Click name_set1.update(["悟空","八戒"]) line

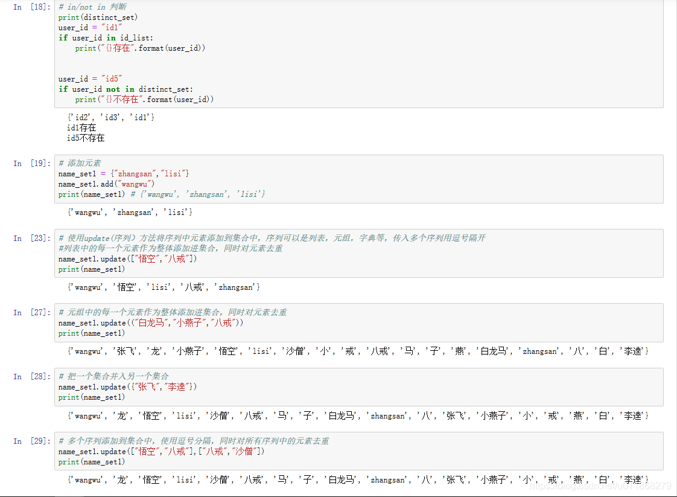pos(127,259)
